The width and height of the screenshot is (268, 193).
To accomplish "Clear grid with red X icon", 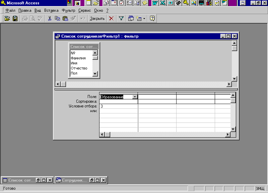I will [112, 18].
